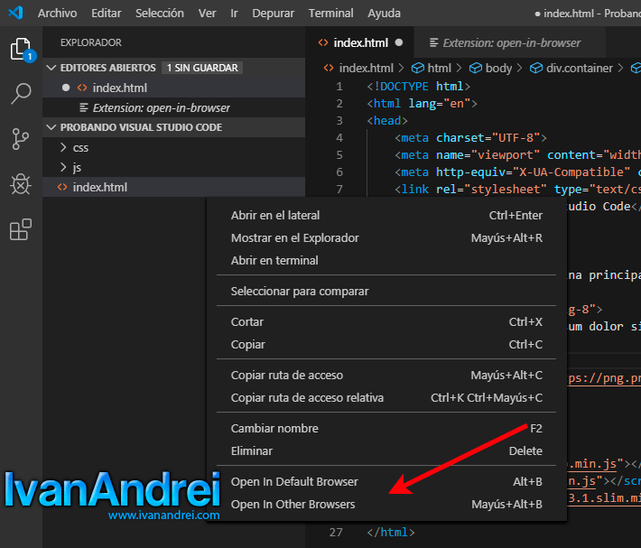Open Terminal menu

pyautogui.click(x=330, y=13)
